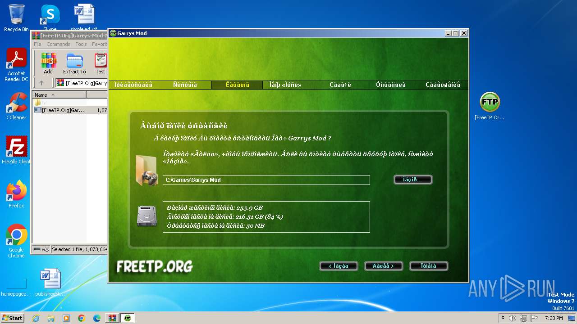
Task: Click the next button with the right arrow
Action: coord(383,266)
